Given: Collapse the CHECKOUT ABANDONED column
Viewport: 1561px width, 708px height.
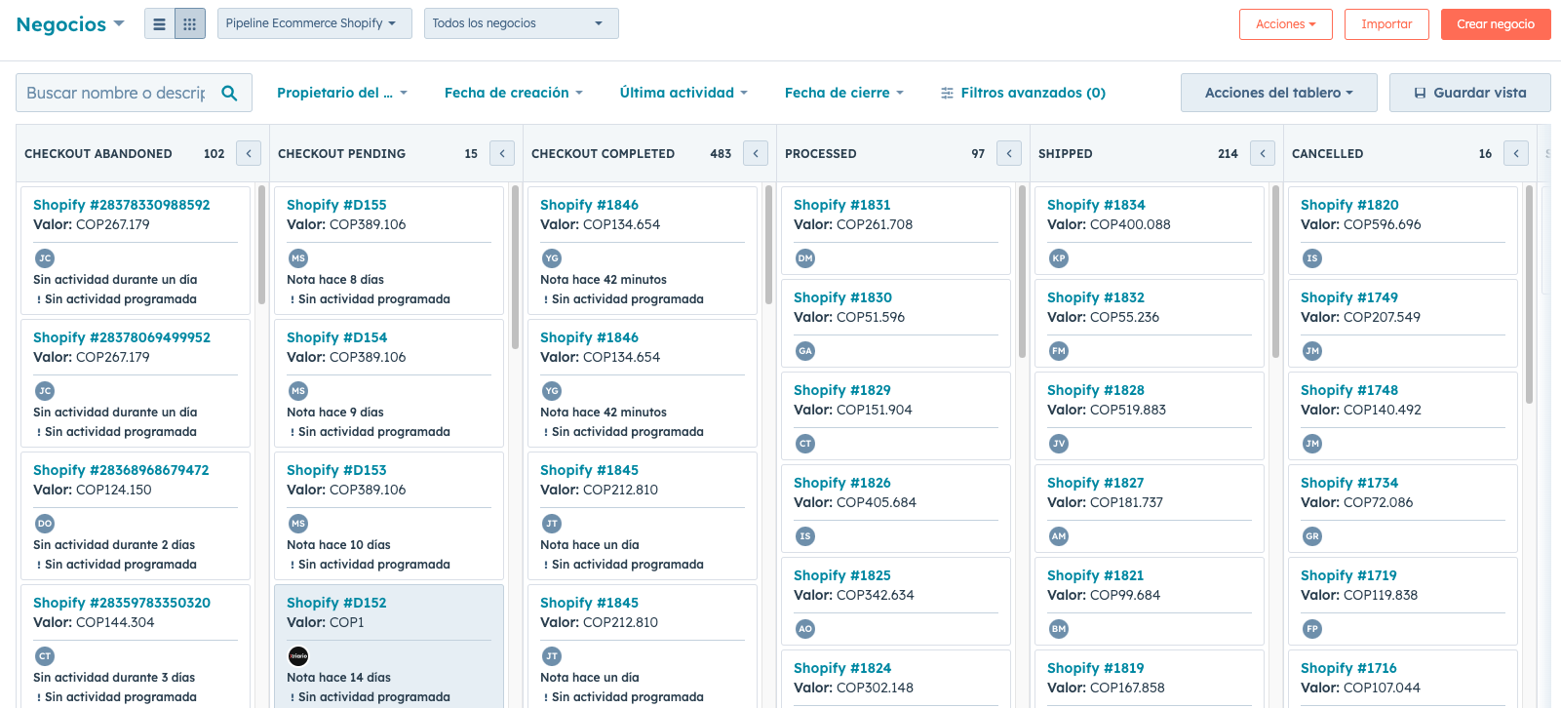Looking at the screenshot, I should click(249, 153).
